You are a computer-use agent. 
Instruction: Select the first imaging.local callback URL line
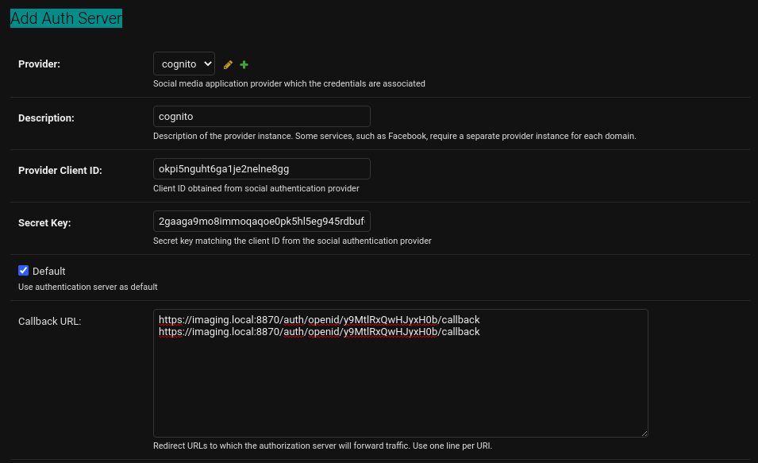coord(317,319)
